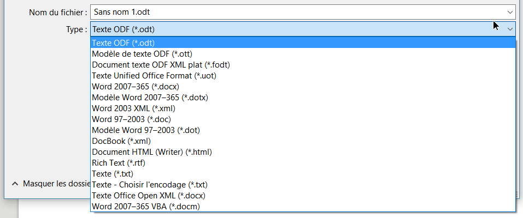Select Document HTML (Writer) (*.html)
Screen dimensions: 523x218
click(x=303, y=152)
